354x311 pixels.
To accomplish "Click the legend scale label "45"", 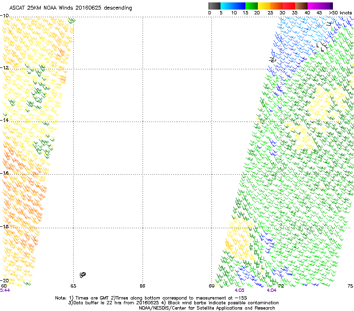I will tap(319, 12).
